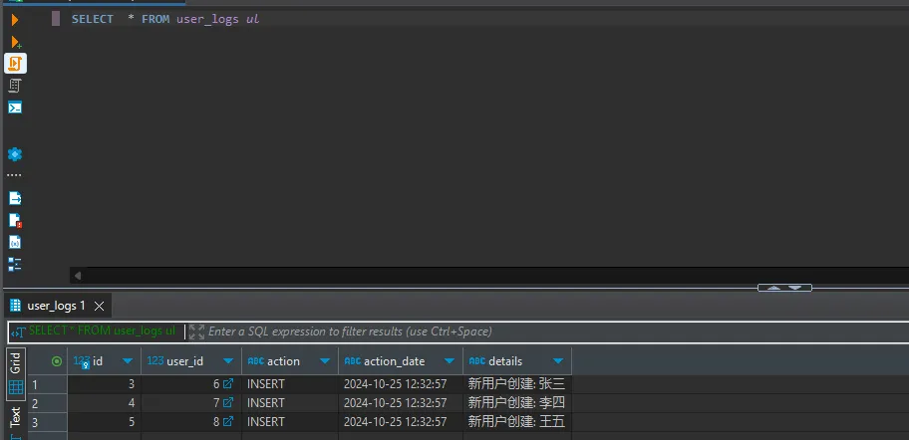
Task: Open linked user_id 6 reference icon
Action: point(228,384)
